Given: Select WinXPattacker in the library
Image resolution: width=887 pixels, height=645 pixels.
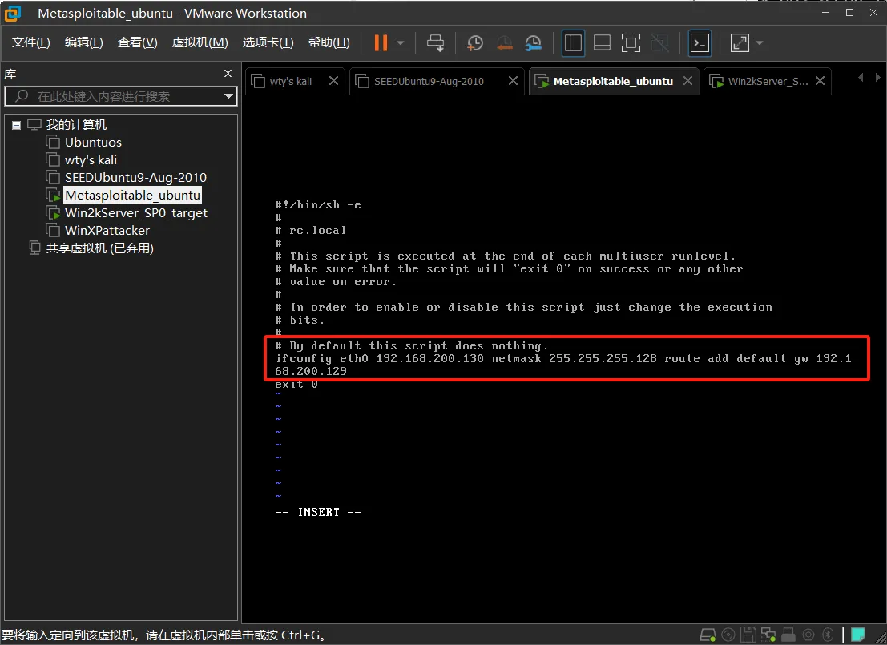Looking at the screenshot, I should [107, 231].
